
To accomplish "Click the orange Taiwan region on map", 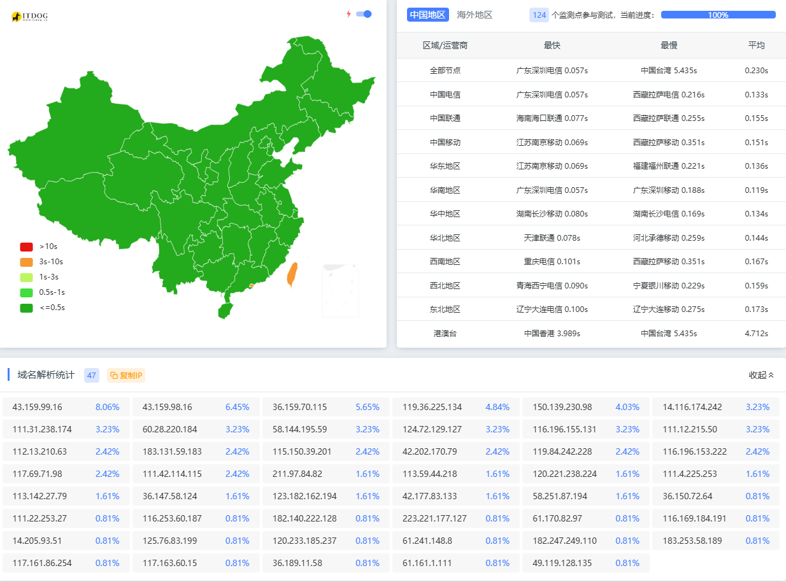I will pyautogui.click(x=292, y=275).
